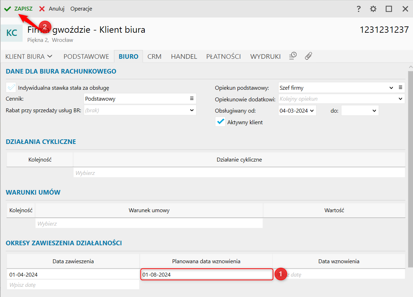Expand Rabat przy sprzedaży usług dropdown
The width and height of the screenshot is (413, 297).
pos(192,110)
